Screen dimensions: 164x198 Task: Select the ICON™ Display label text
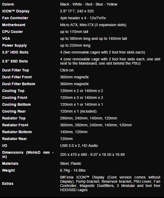click(x=16, y=11)
